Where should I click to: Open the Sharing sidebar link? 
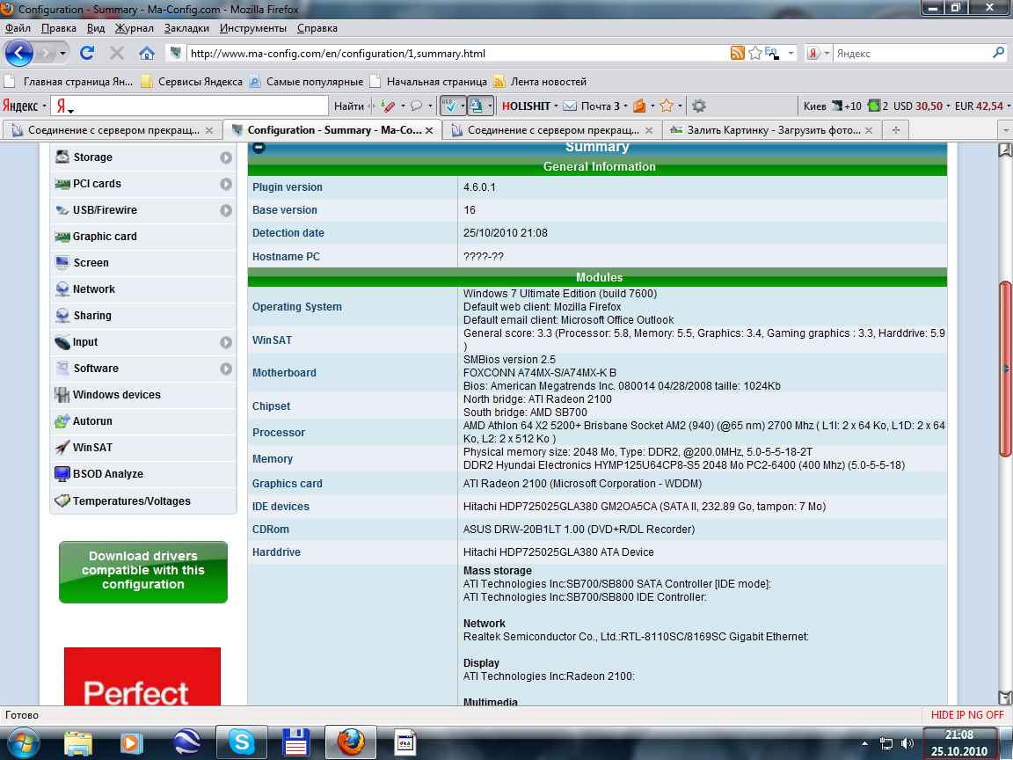[x=91, y=316]
